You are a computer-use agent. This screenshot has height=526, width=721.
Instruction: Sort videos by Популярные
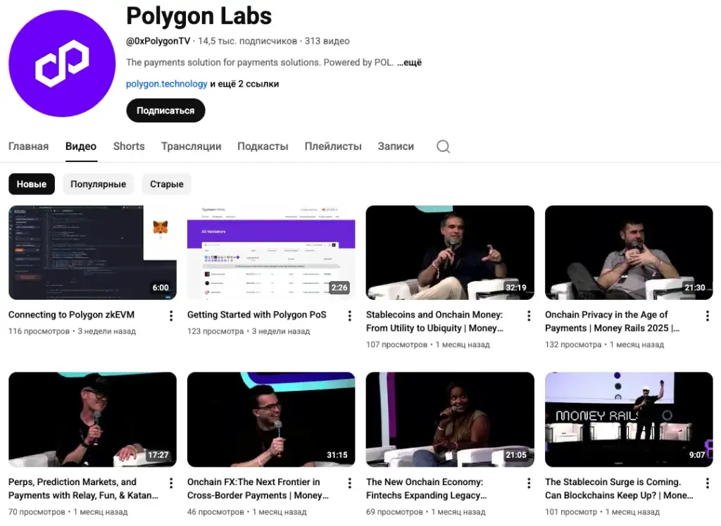click(98, 184)
